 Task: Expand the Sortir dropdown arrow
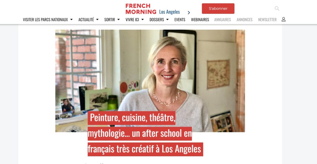click(119, 19)
